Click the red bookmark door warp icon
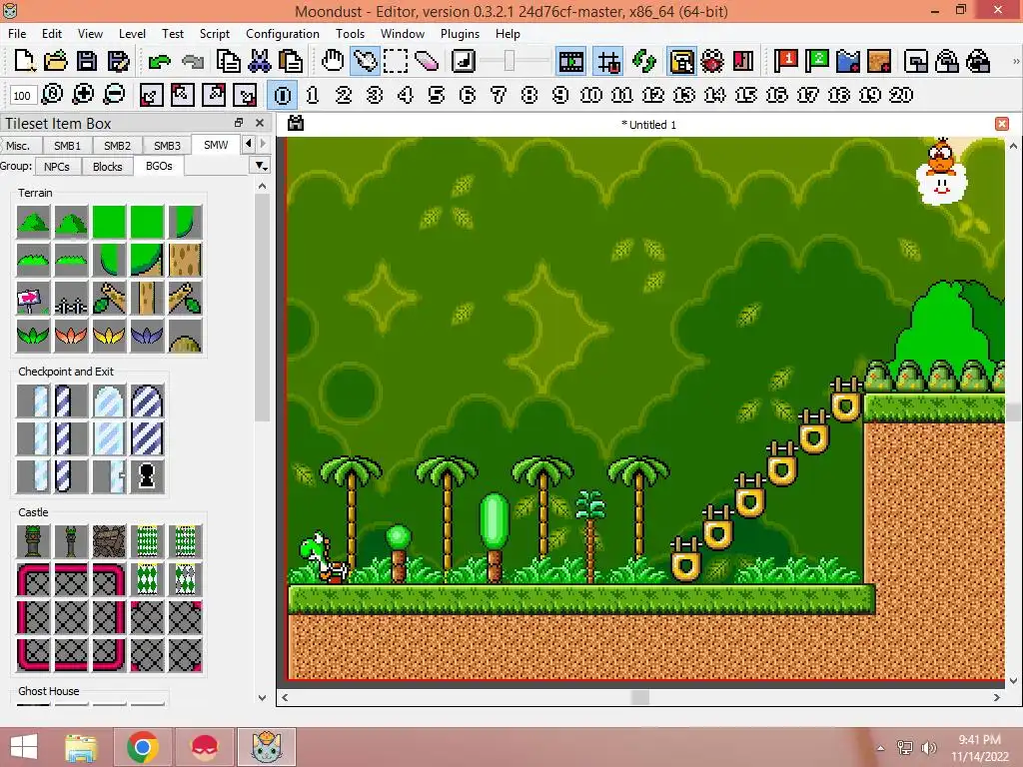This screenshot has width=1023, height=767. click(x=743, y=61)
